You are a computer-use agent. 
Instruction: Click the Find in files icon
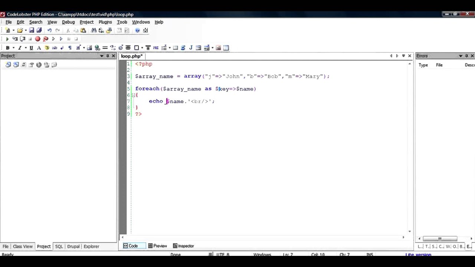pyautogui.click(x=109, y=30)
